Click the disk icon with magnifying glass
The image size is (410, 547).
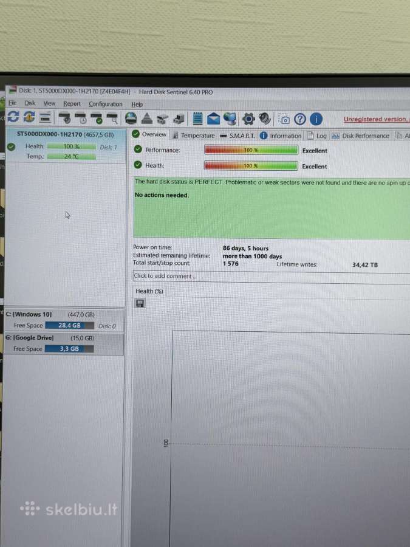[x=112, y=118]
